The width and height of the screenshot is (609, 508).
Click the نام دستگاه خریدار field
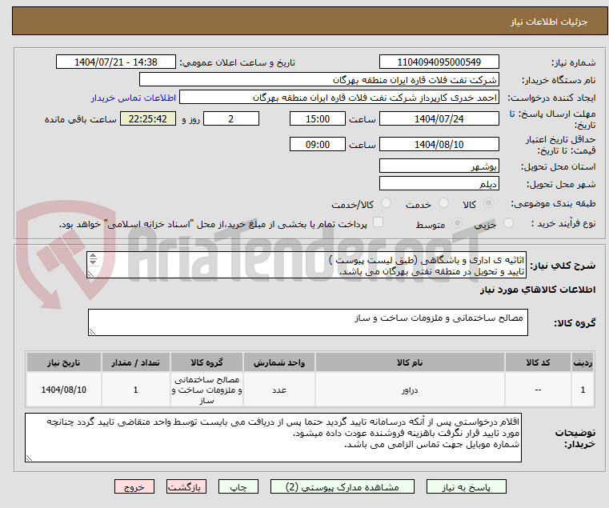click(319, 80)
